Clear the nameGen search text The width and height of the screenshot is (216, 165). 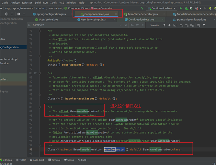pyautogui.click(x=120, y=25)
